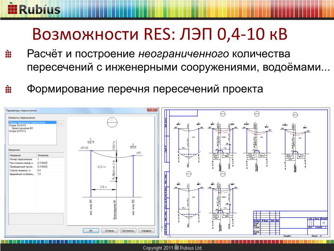This screenshot has width=334, height=251.
Task: Close the Параметры пересечения dialog
Action: pyautogui.click(x=152, y=109)
